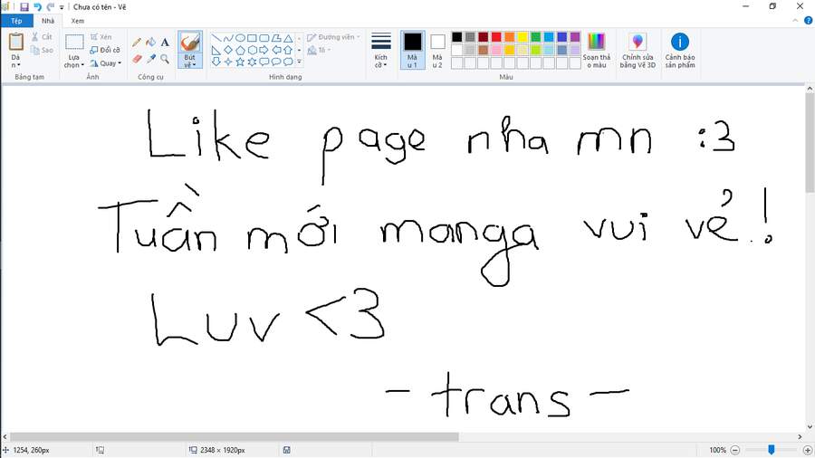815x458 pixels.
Task: Open the Kích cỡ size dropdown
Action: tap(381, 50)
